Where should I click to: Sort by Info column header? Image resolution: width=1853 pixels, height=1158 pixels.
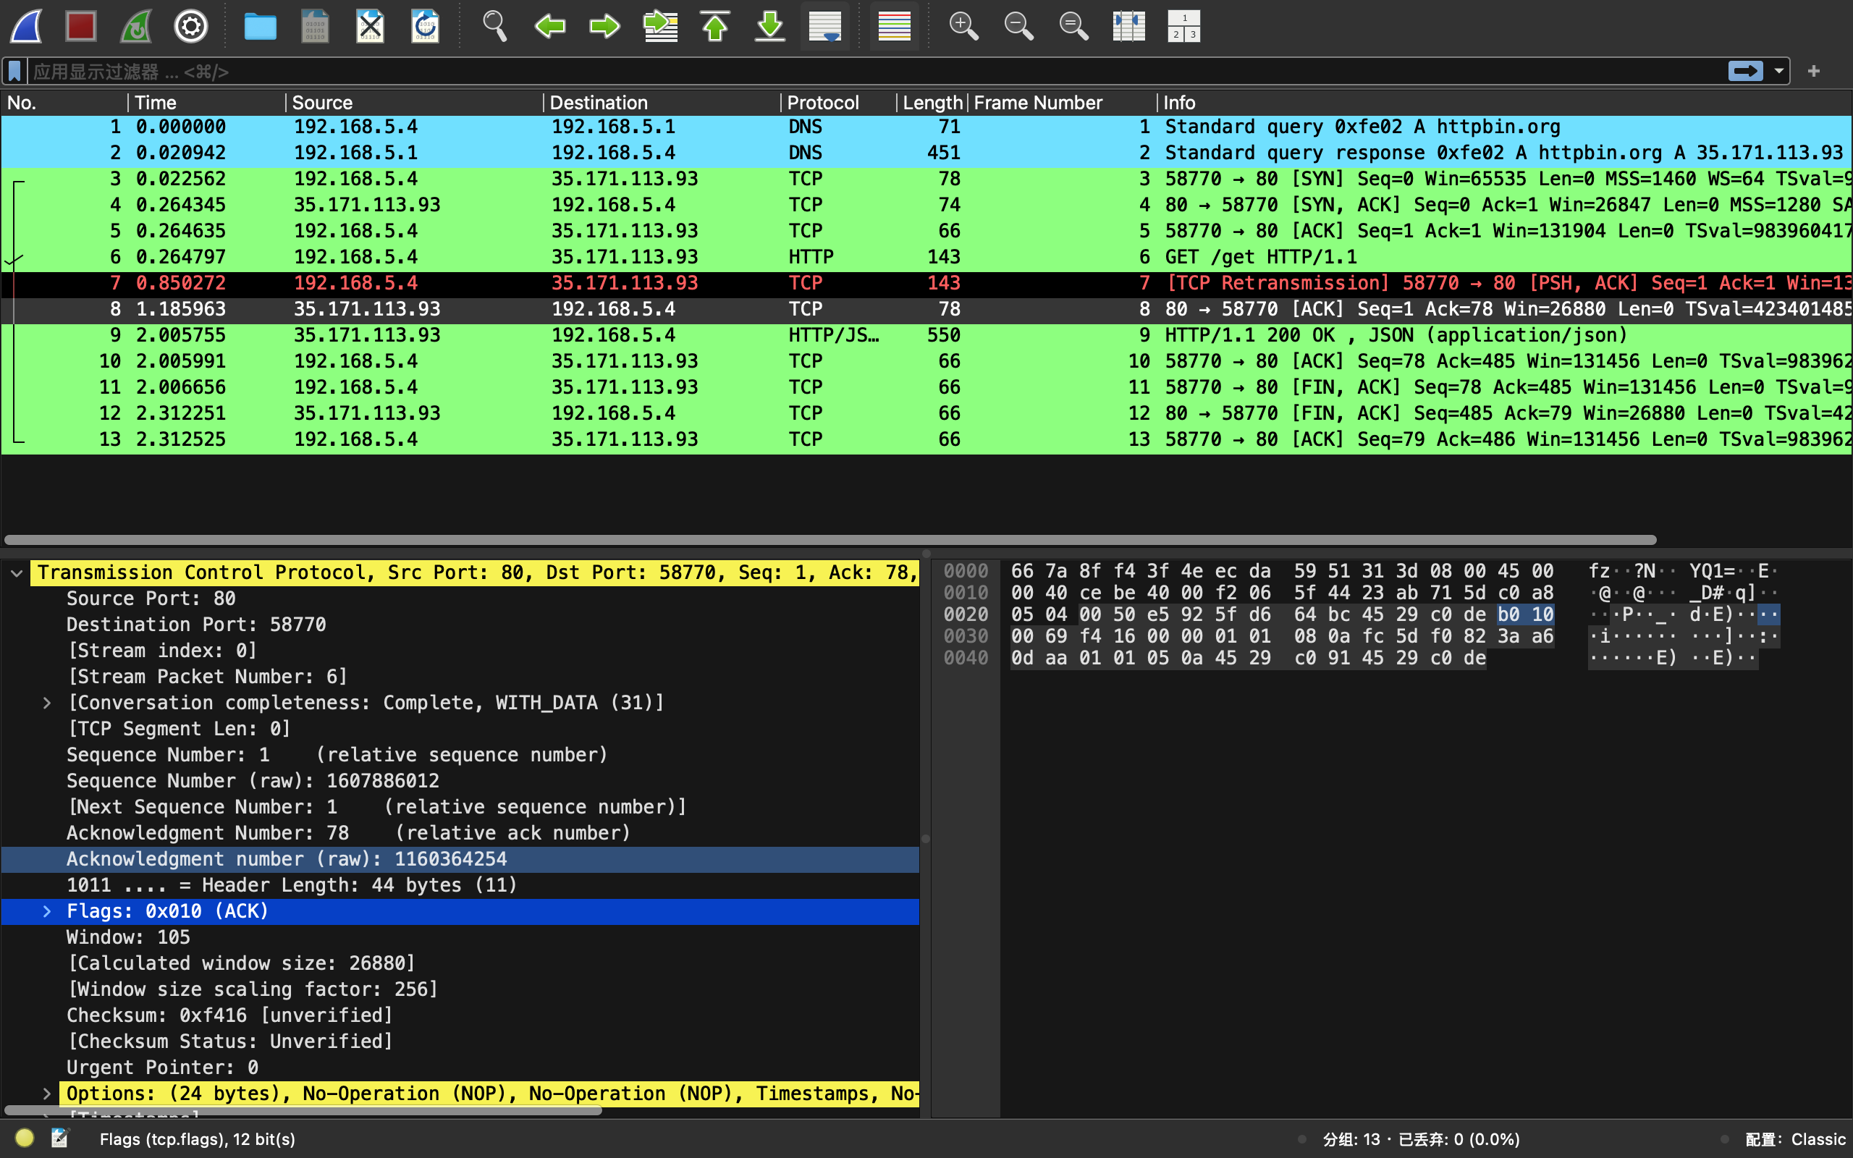click(x=1504, y=103)
